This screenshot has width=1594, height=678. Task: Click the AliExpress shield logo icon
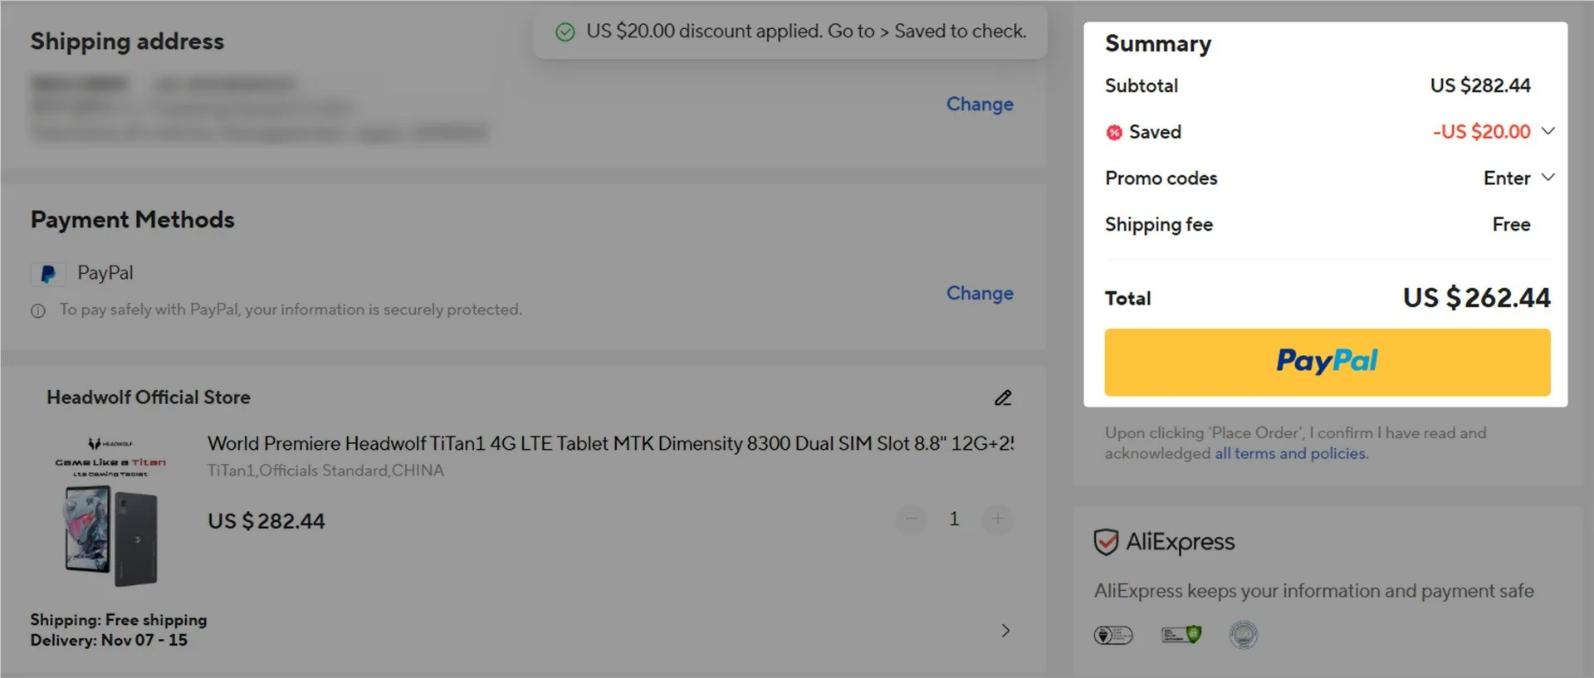pyautogui.click(x=1106, y=543)
